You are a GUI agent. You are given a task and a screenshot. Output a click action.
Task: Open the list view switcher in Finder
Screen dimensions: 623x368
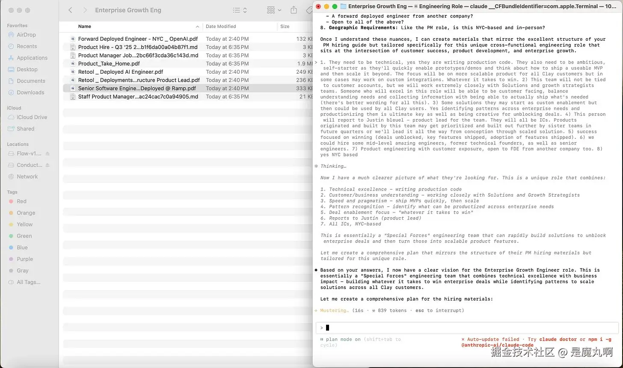point(240,10)
